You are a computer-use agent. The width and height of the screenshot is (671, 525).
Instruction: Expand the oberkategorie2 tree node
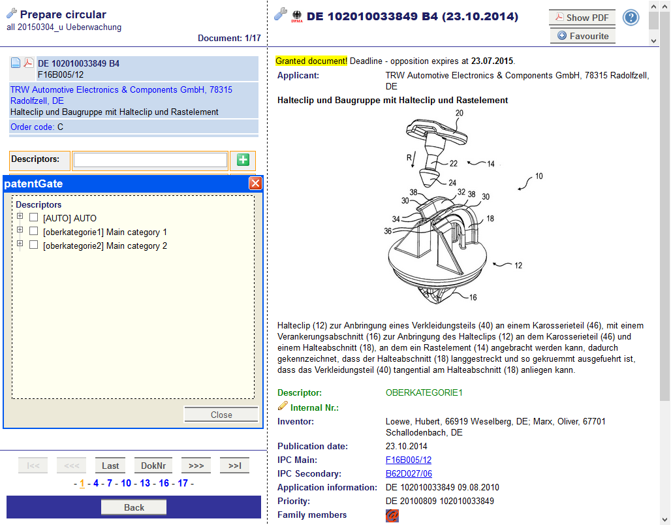tap(20, 244)
